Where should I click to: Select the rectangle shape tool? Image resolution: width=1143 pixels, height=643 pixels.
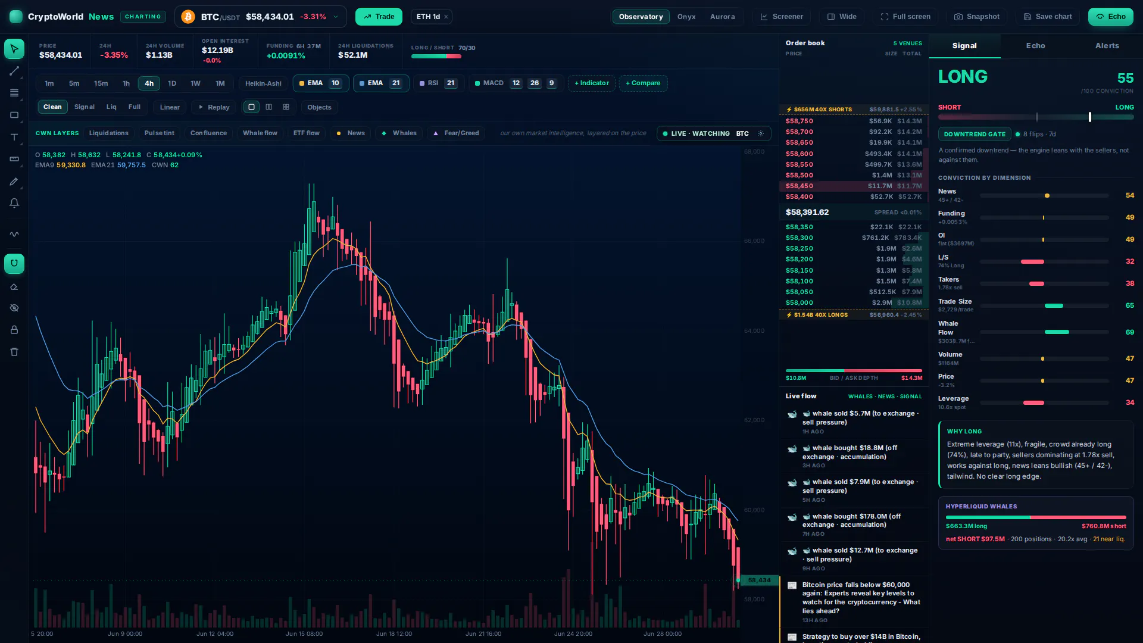[14, 116]
